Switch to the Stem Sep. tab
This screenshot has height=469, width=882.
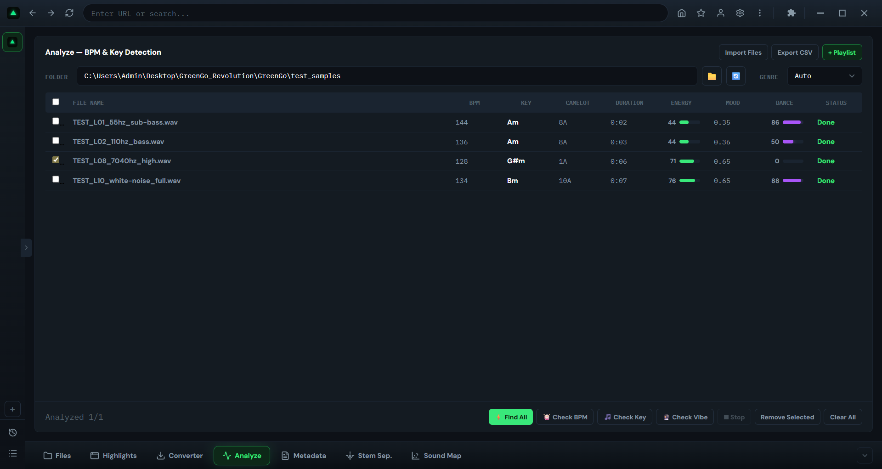click(369, 456)
